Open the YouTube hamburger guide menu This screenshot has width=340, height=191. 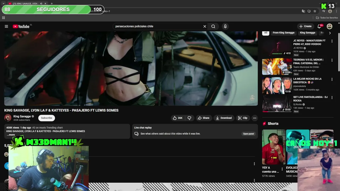point(6,26)
